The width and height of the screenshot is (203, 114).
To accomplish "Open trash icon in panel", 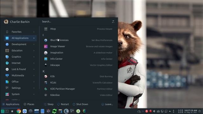I will 200,111.
